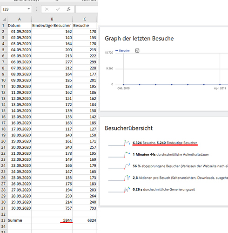The width and height of the screenshot is (228, 233).
Task: Select the Eindeutige Besucher header cell
Action: point(52,25)
